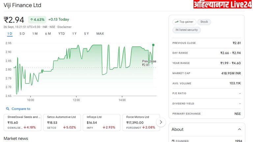Select the 1D time range tab
253x142 pixels.
coord(10,34)
